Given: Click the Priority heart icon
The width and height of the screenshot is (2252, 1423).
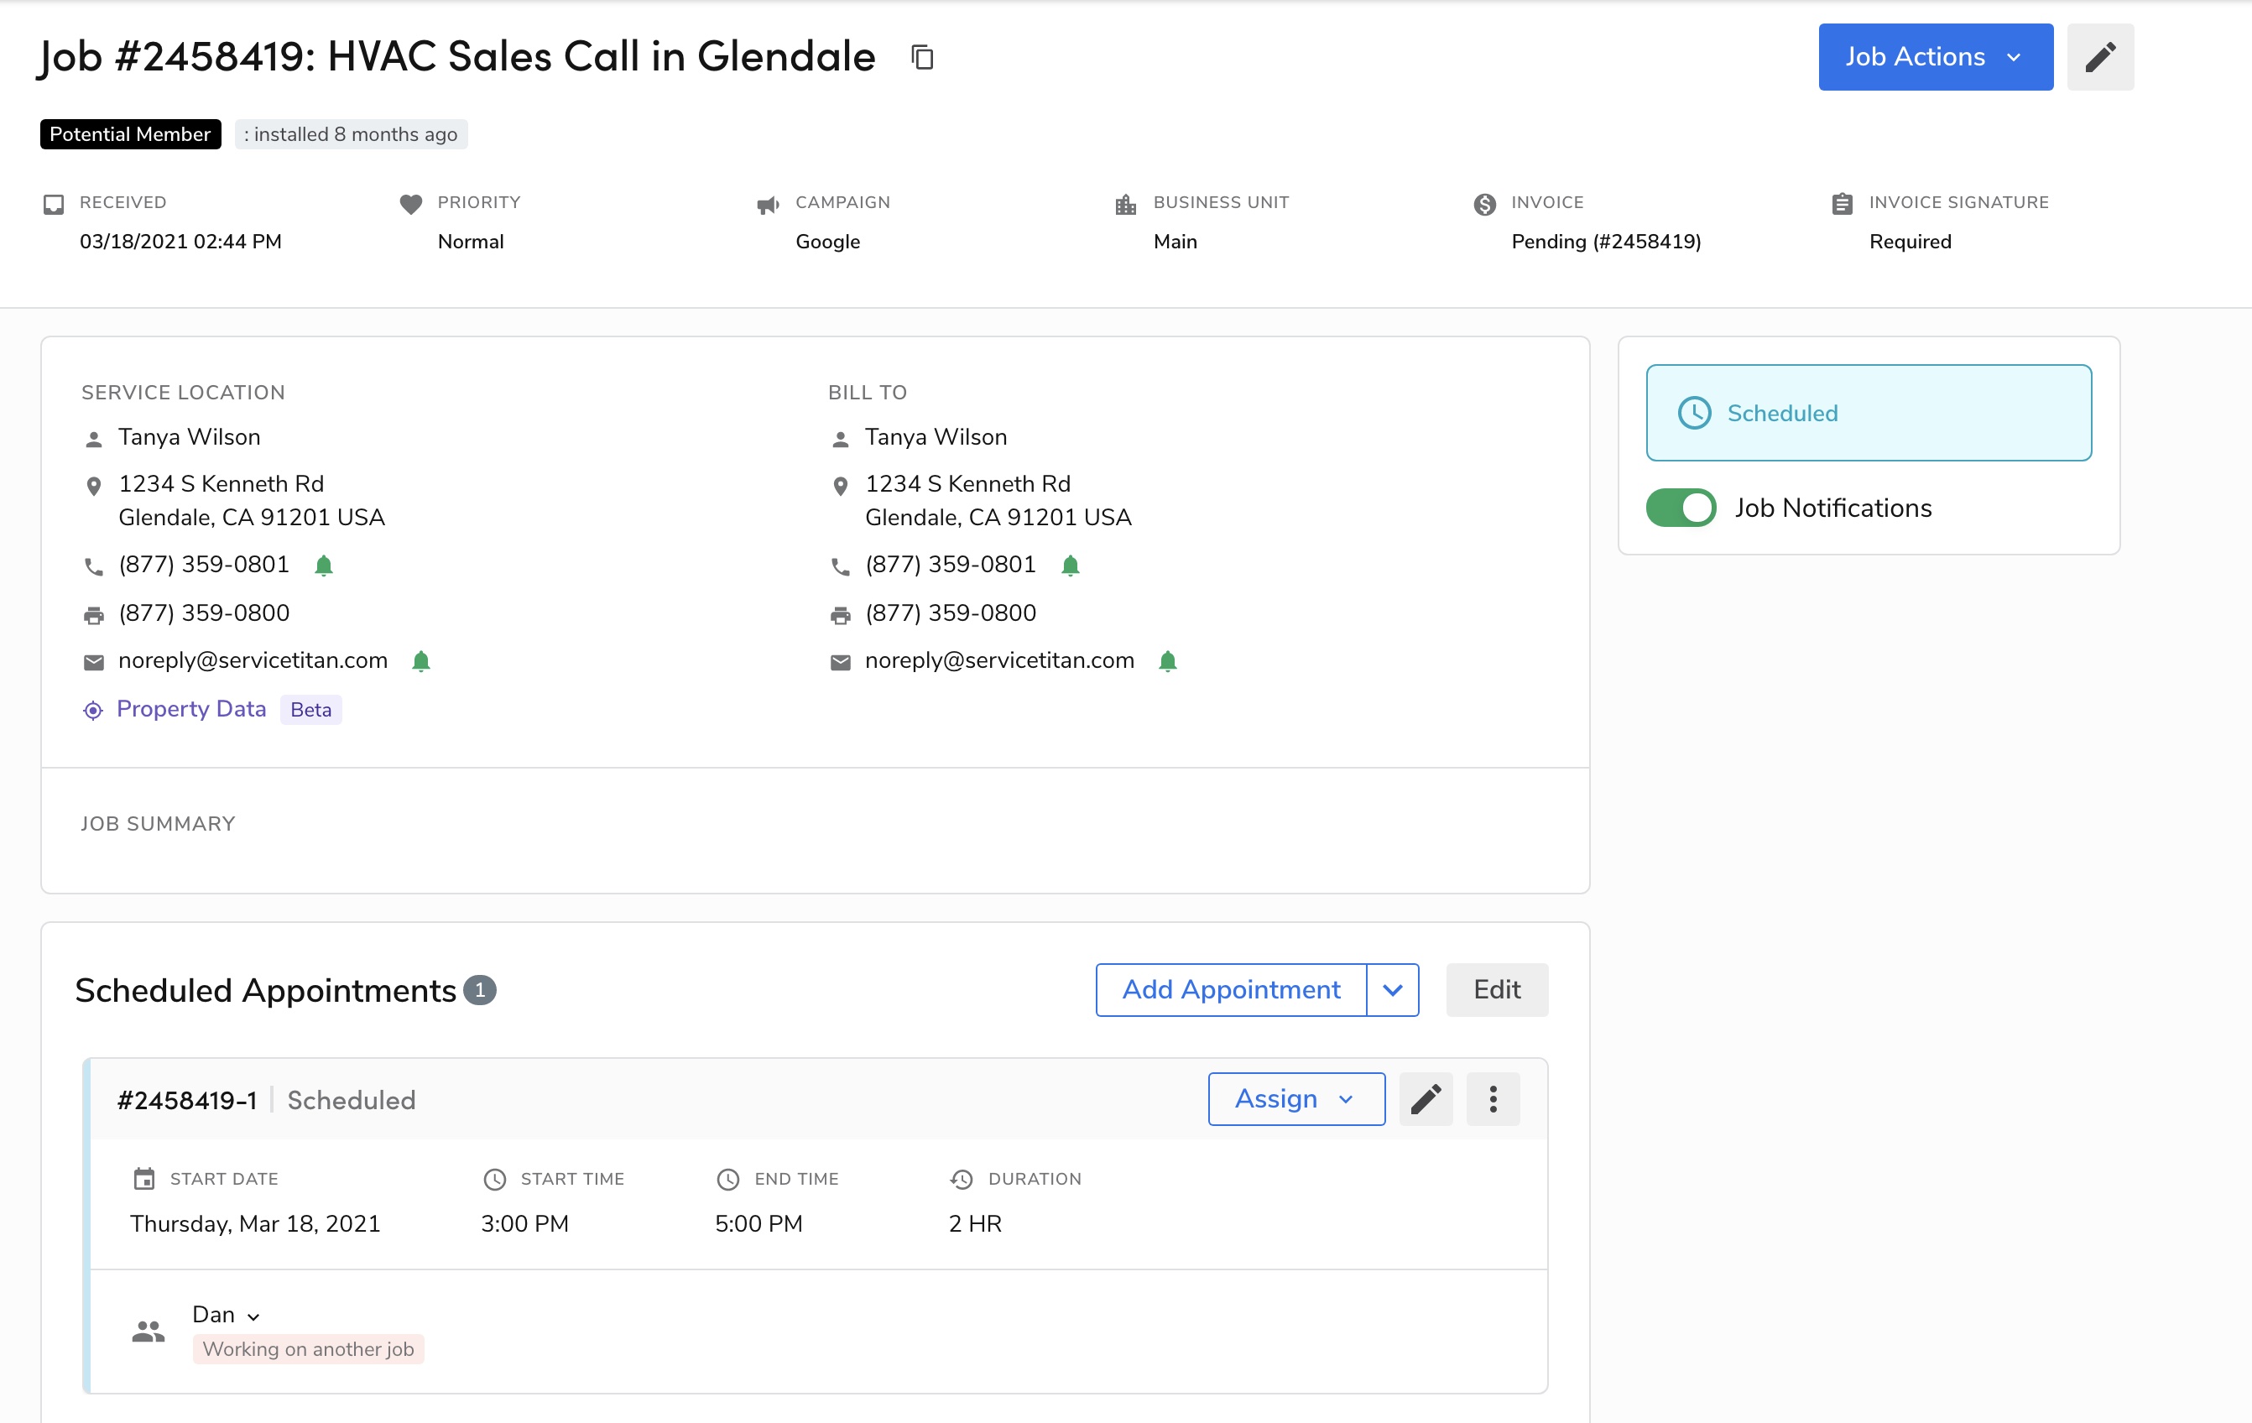Looking at the screenshot, I should click(x=410, y=204).
